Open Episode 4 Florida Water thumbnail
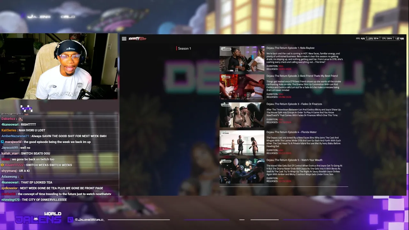The height and width of the screenshot is (230, 409). pos(242,143)
